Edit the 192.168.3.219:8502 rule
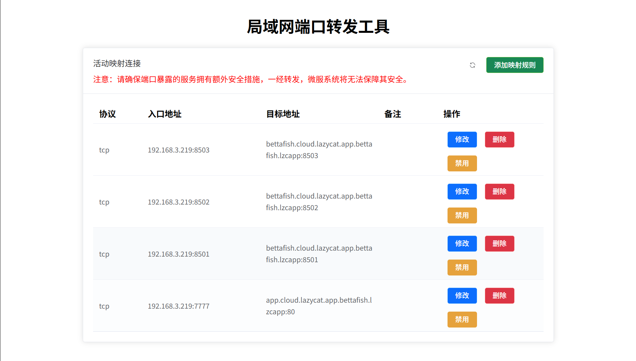The height and width of the screenshot is (361, 636). coord(462,192)
